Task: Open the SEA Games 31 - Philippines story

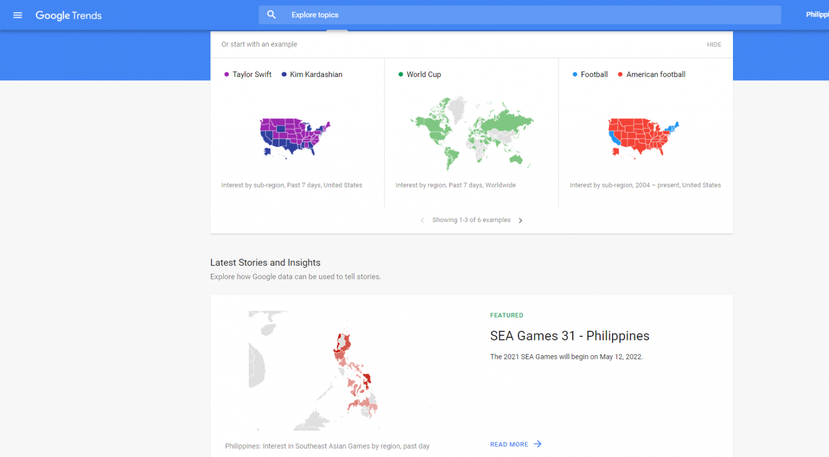Action: pyautogui.click(x=569, y=335)
